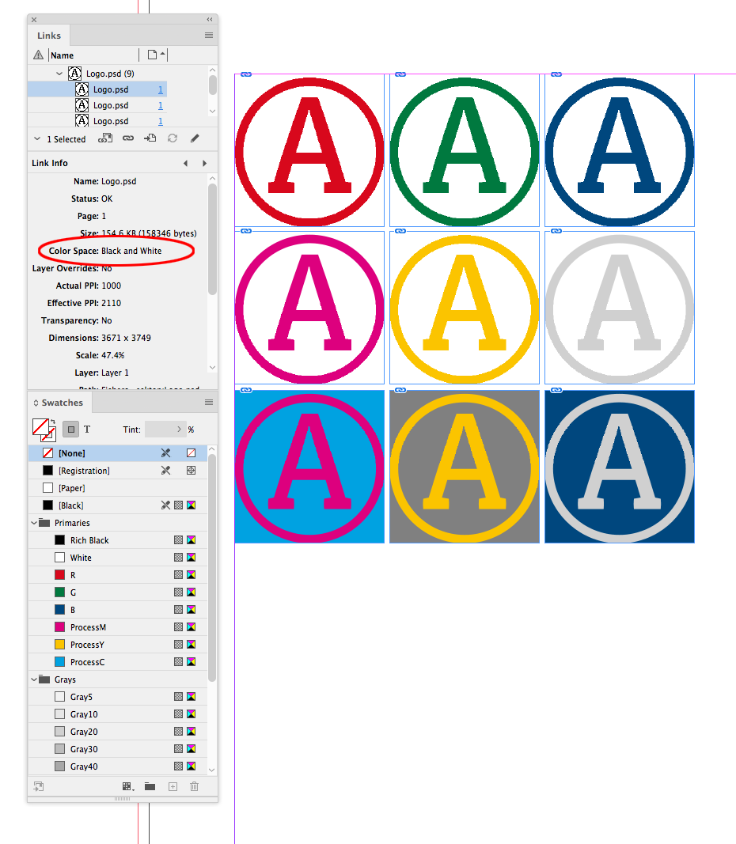Screen dimensions: 736x844
Task: Click the New Swatch icon
Action: click(x=173, y=786)
